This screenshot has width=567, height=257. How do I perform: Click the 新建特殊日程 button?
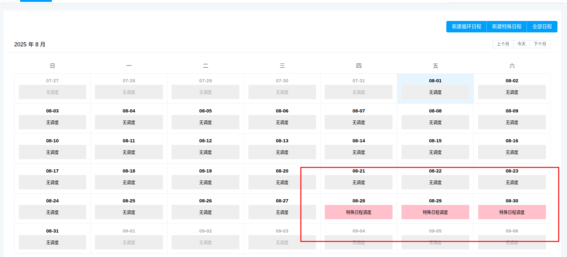[507, 27]
